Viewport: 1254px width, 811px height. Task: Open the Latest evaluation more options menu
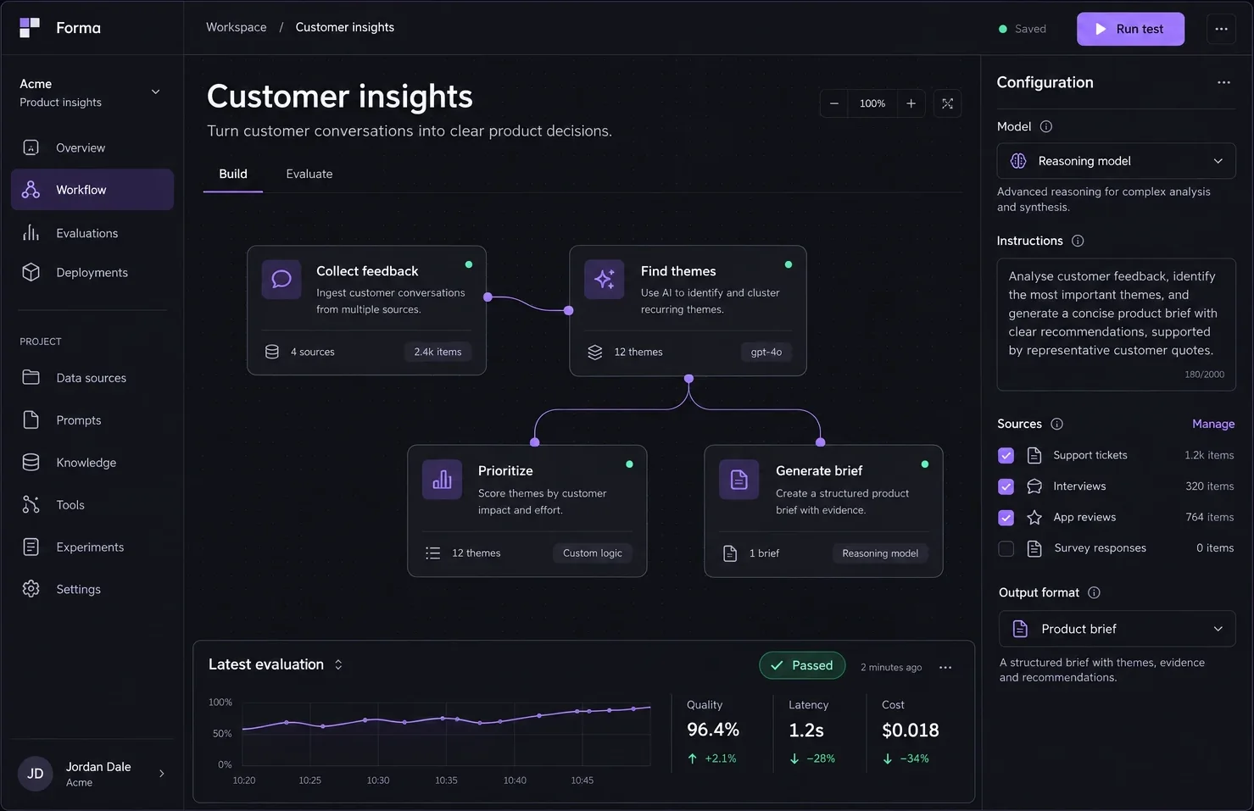coord(945,667)
